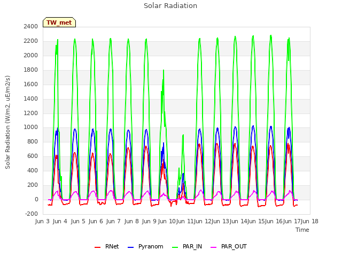Click the Jun 5 x-axis date label

78,221
